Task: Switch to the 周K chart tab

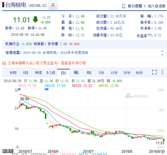Action: coord(76,73)
